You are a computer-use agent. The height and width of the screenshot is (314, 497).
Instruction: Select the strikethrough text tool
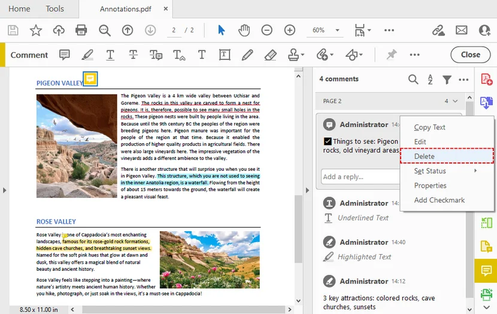(x=133, y=55)
